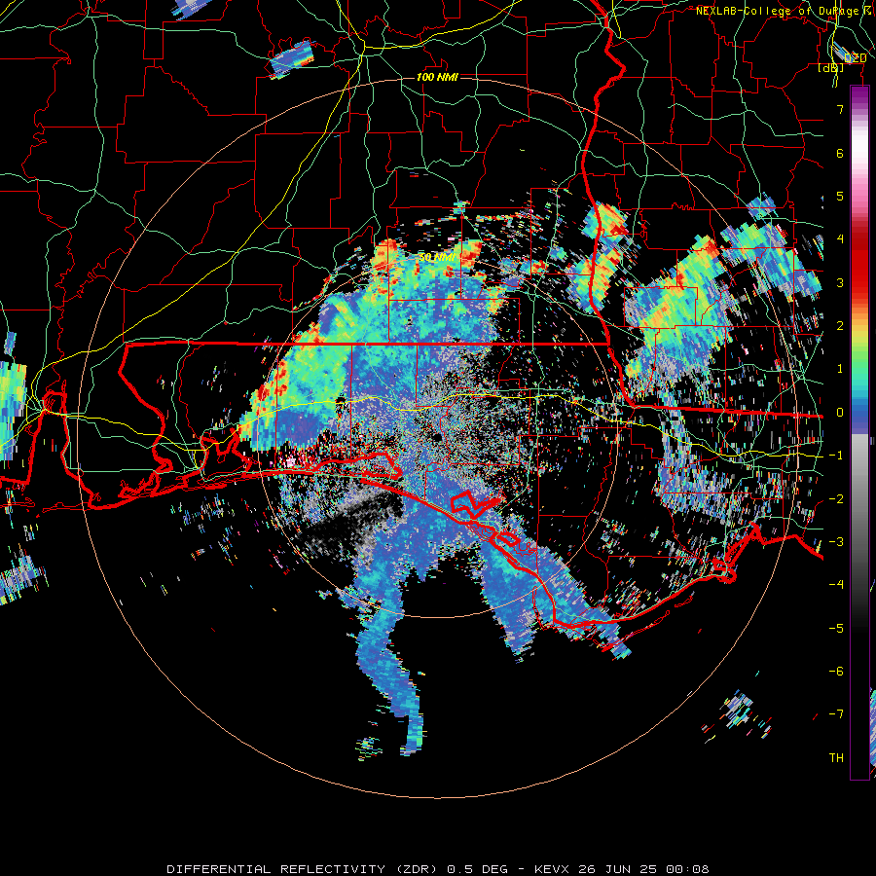Click the 0 value on the color scale
Image resolution: width=876 pixels, height=876 pixels.
[x=840, y=413]
